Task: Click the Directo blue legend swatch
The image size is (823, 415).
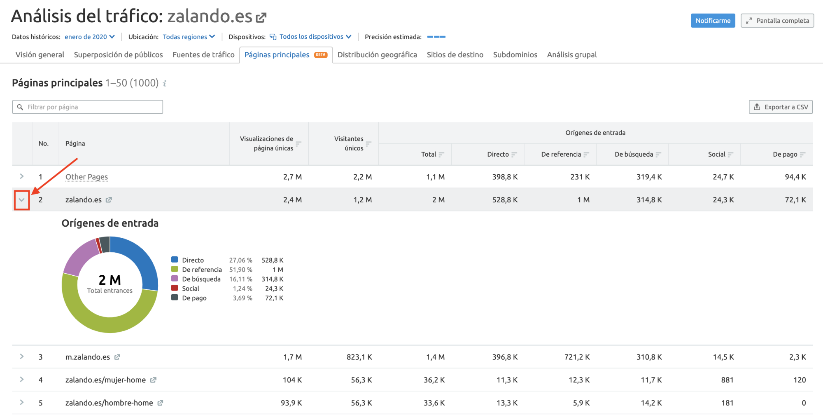Action: click(x=175, y=260)
